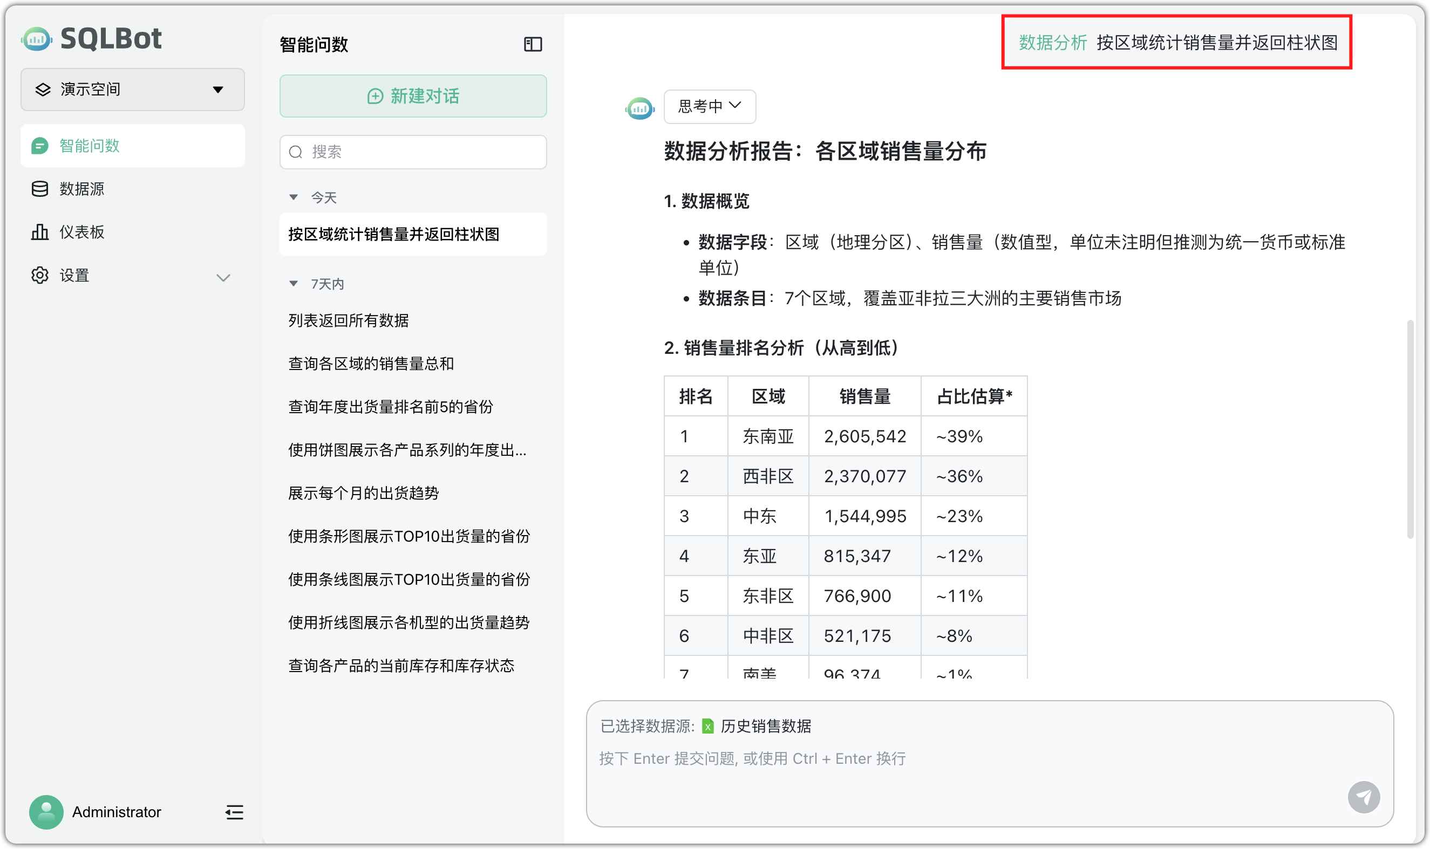Collapse the 7天内 history section
This screenshot has height=849, width=1430.
(x=294, y=283)
